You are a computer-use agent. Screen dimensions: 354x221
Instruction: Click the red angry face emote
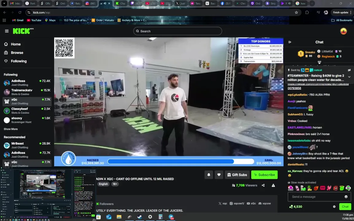tap(336, 188)
